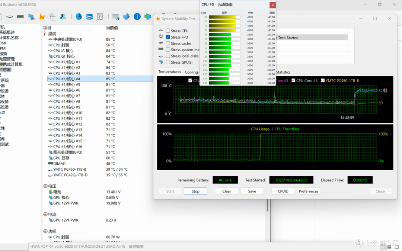Stop the running stability test
The width and height of the screenshot is (402, 251).
coord(195,191)
